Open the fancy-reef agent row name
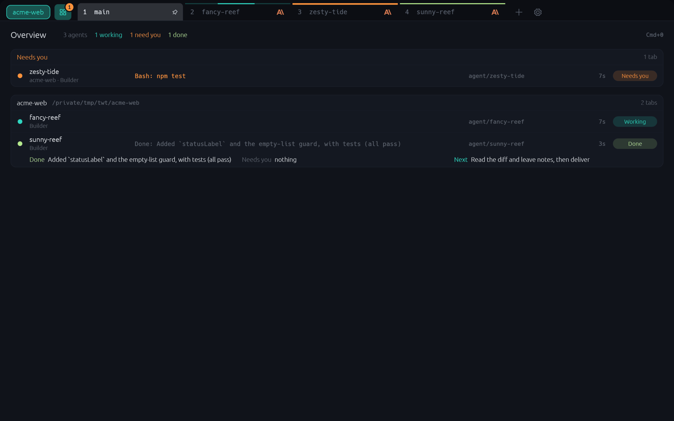The image size is (674, 421). tap(45, 117)
